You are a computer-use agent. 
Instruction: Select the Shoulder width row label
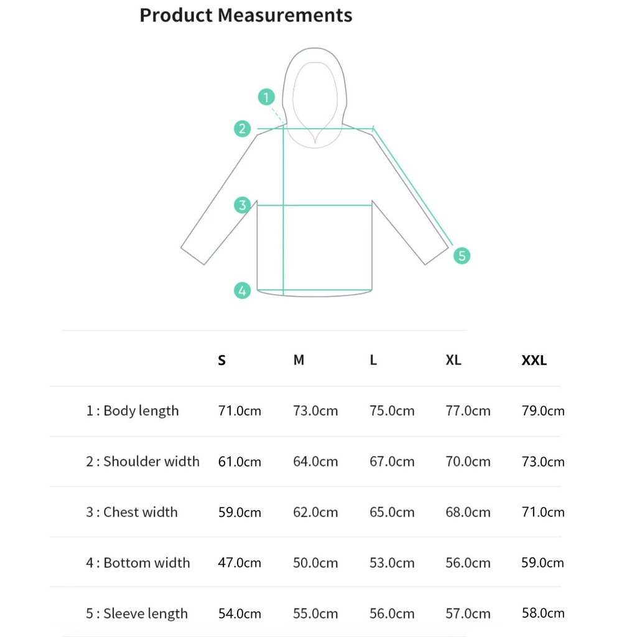click(x=143, y=462)
